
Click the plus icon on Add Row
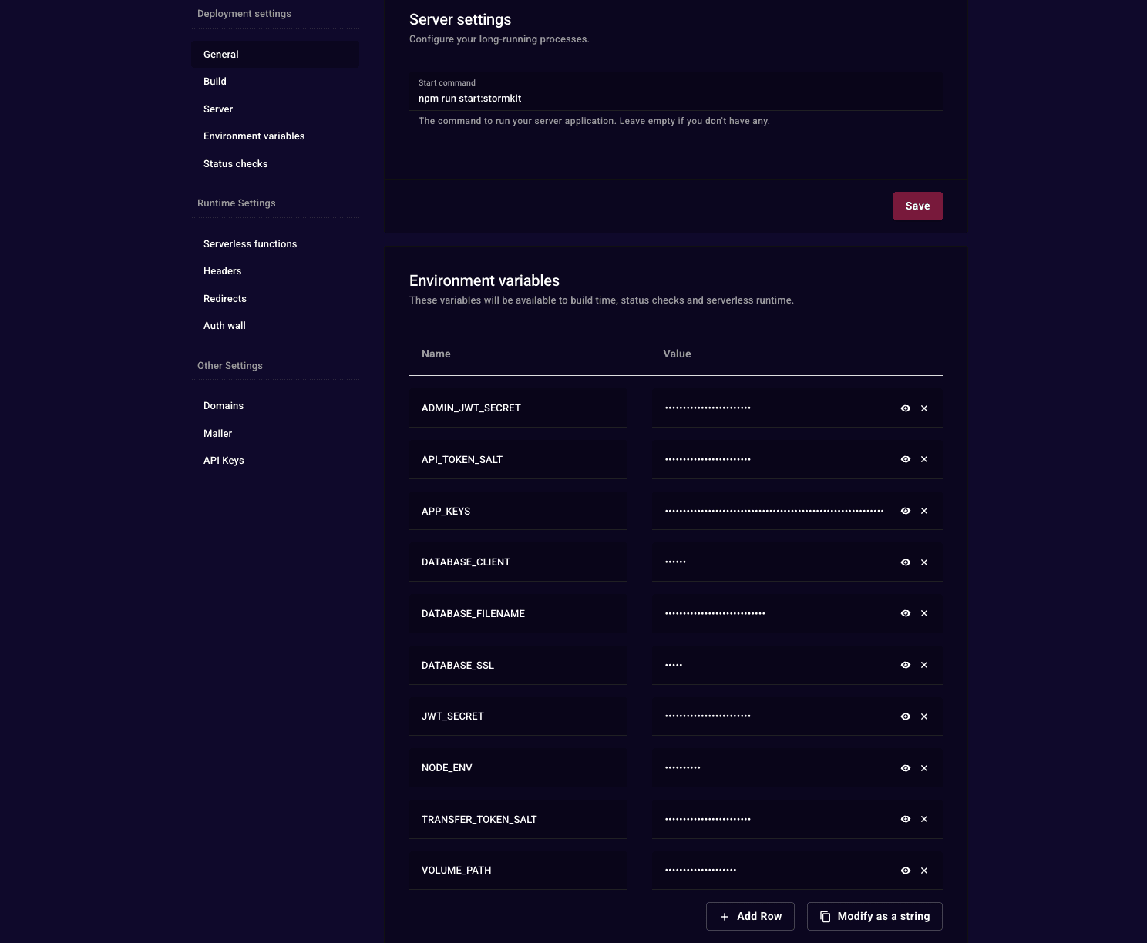[x=725, y=916]
